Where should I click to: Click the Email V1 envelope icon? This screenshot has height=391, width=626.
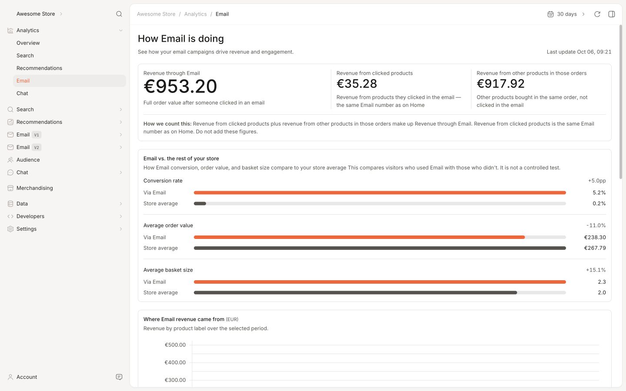pyautogui.click(x=10, y=135)
